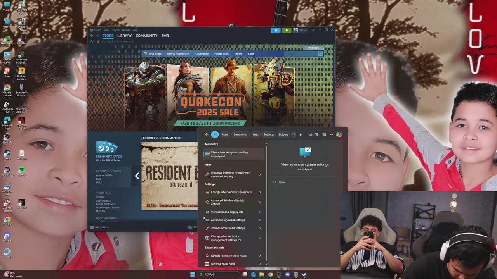Launch Logitech G HUB shortcut
The image size is (497, 279).
pyautogui.click(x=7, y=107)
